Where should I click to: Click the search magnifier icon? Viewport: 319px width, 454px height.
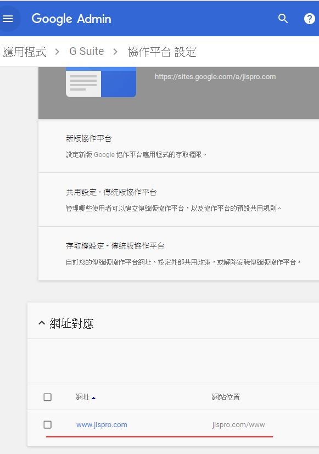click(x=283, y=19)
